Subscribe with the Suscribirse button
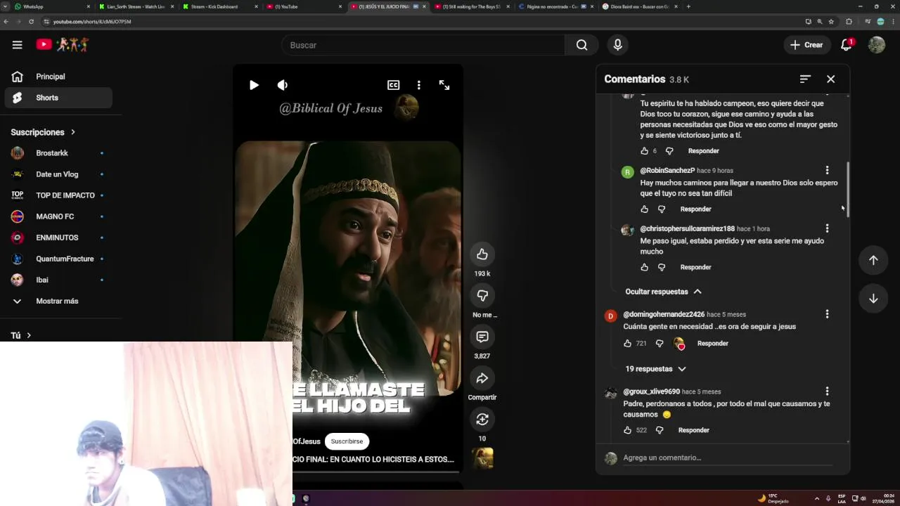The width and height of the screenshot is (900, 506). click(347, 441)
